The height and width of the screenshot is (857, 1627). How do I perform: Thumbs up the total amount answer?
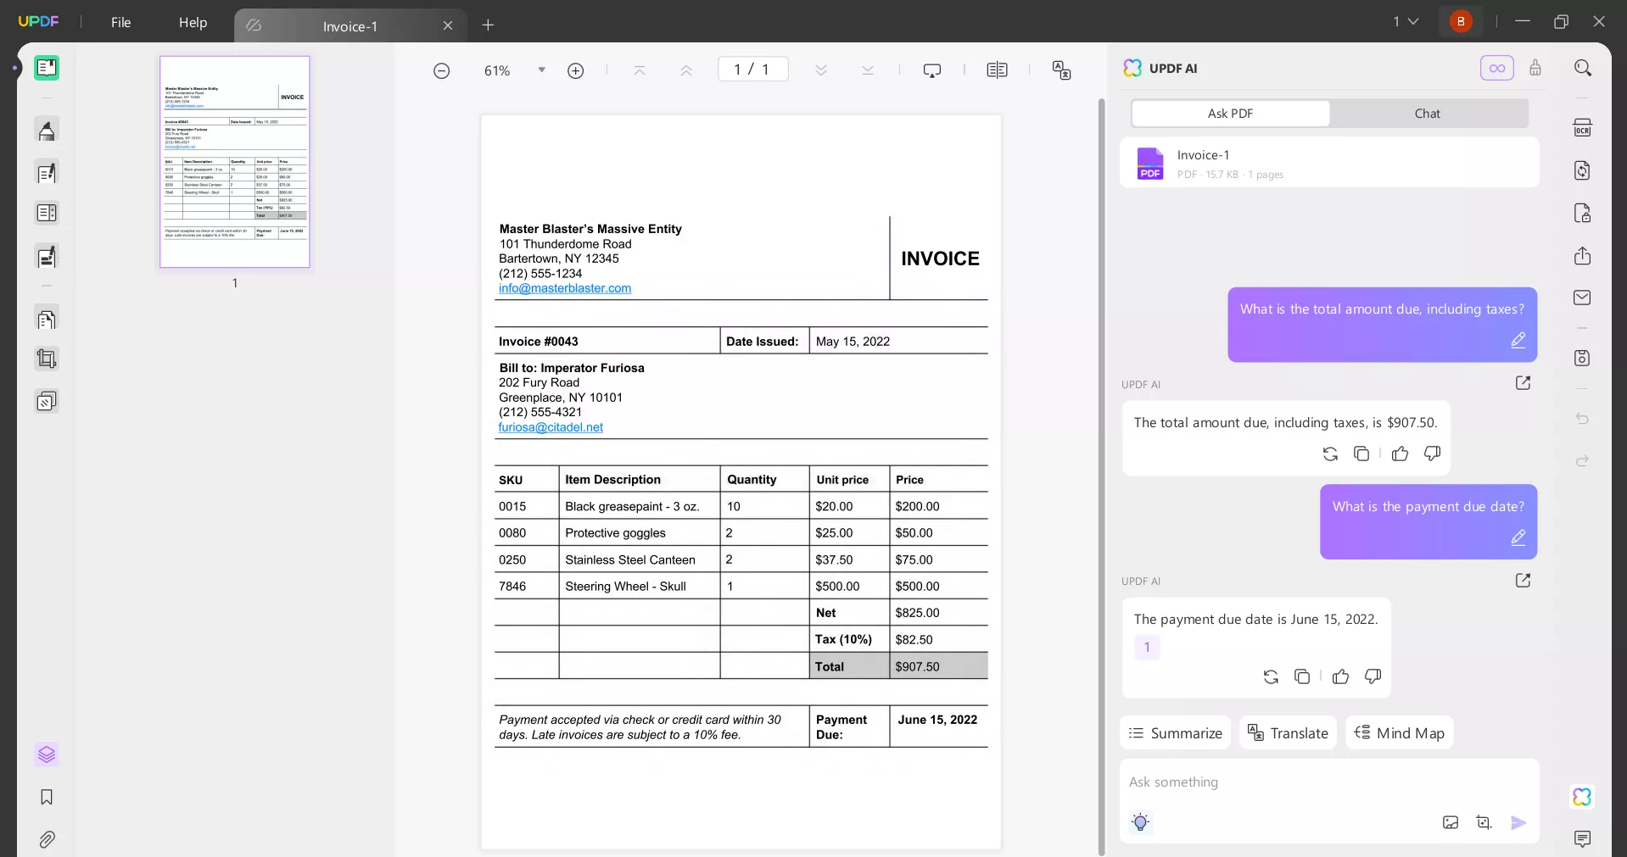(x=1400, y=454)
